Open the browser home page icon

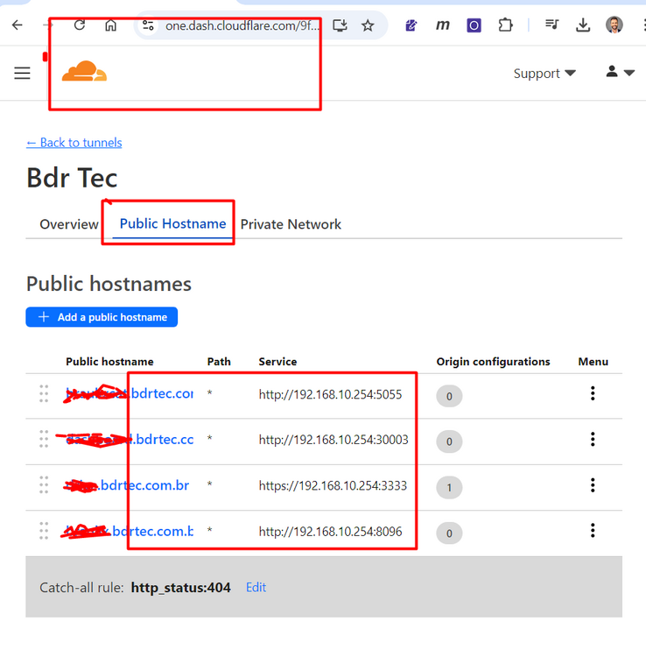pyautogui.click(x=110, y=25)
